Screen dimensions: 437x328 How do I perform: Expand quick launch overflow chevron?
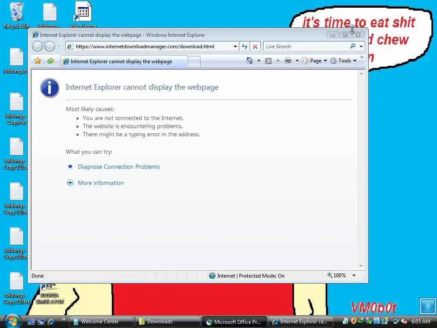pyautogui.click(x=63, y=319)
